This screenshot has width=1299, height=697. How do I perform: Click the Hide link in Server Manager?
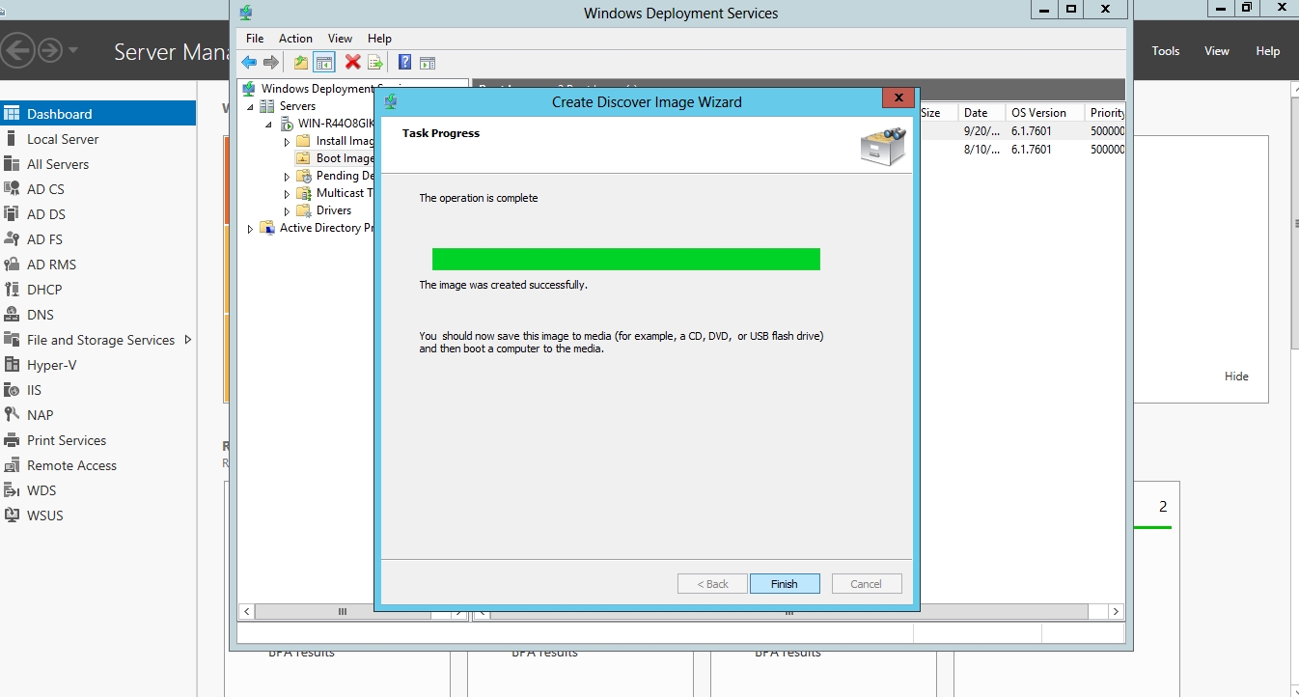1236,376
